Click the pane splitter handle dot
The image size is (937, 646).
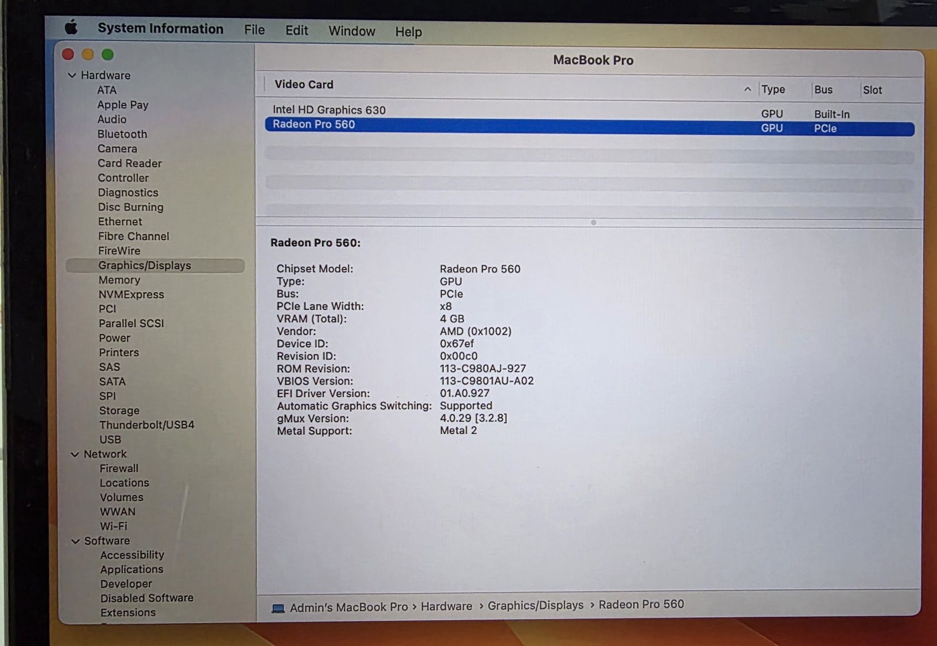click(594, 223)
